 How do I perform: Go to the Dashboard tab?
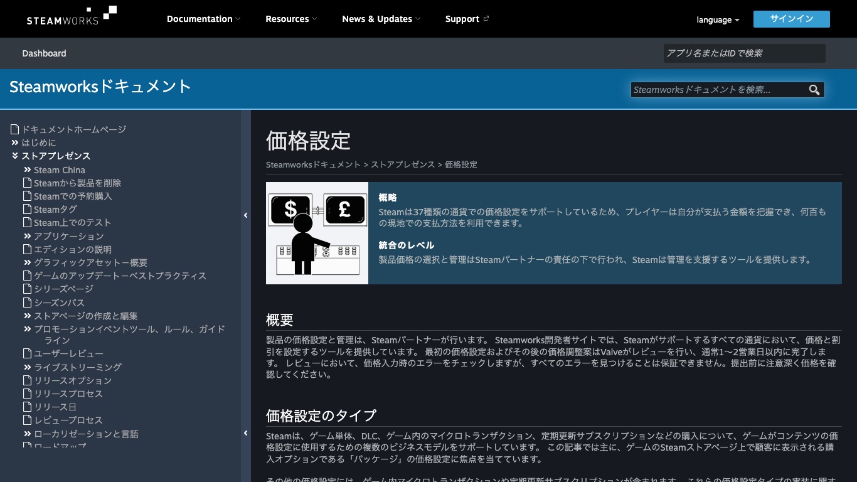[x=44, y=53]
